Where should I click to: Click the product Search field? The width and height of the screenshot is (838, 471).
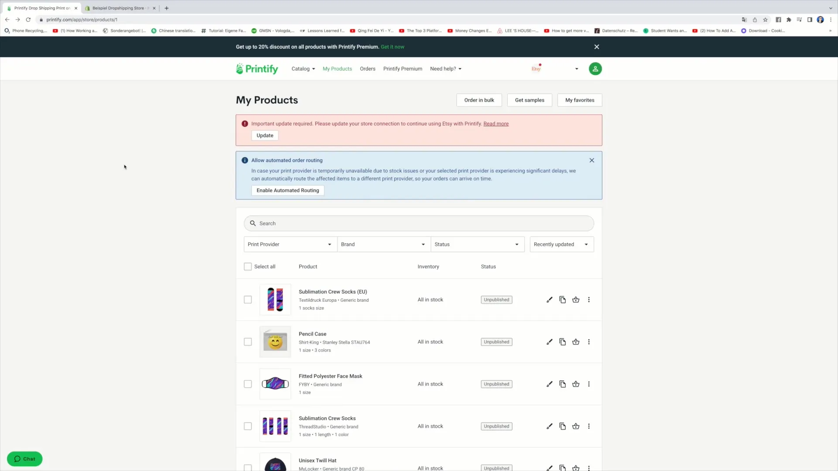coord(419,223)
